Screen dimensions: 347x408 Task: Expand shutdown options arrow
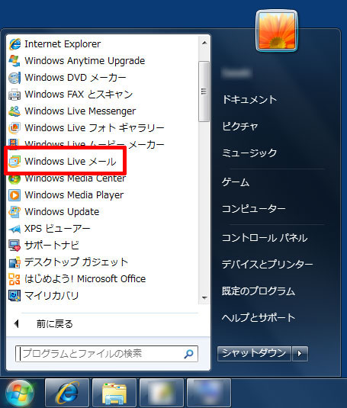[300, 353]
